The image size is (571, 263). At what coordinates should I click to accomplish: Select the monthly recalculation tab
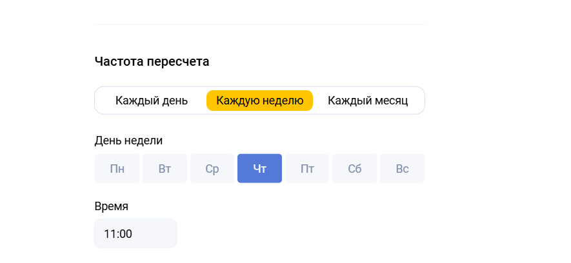pos(368,101)
